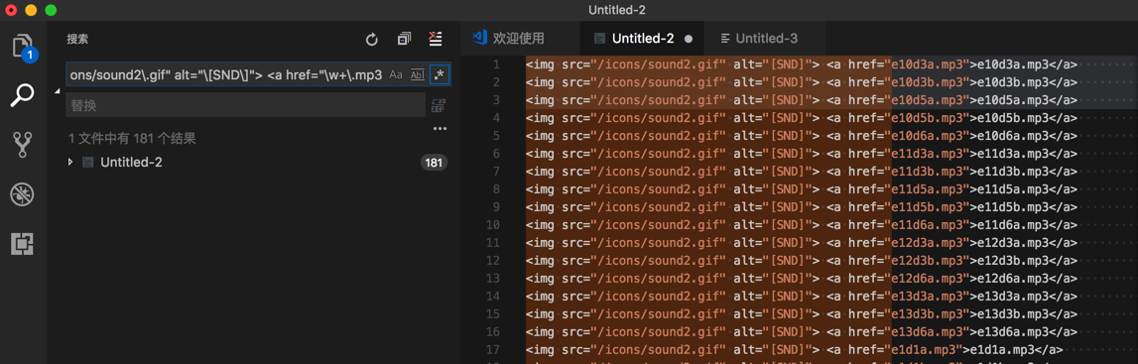This screenshot has height=364, width=1138.
Task: Clear the search results
Action: pyautogui.click(x=436, y=39)
